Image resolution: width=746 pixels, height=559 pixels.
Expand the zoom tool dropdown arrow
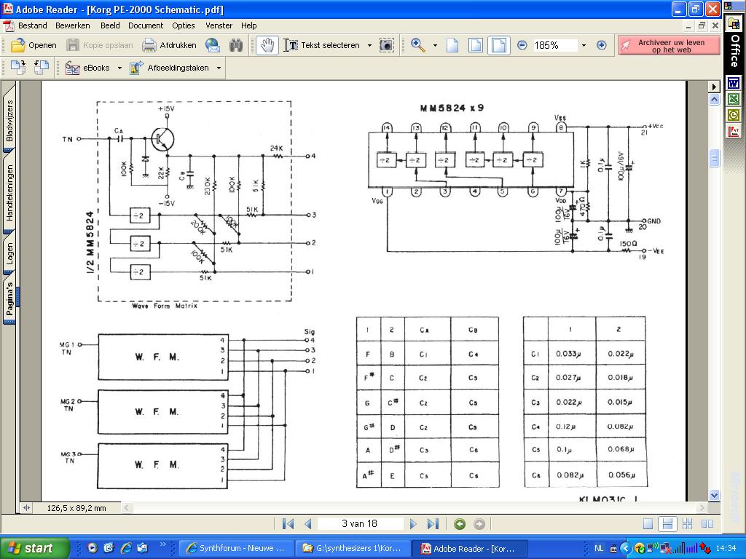pos(435,45)
